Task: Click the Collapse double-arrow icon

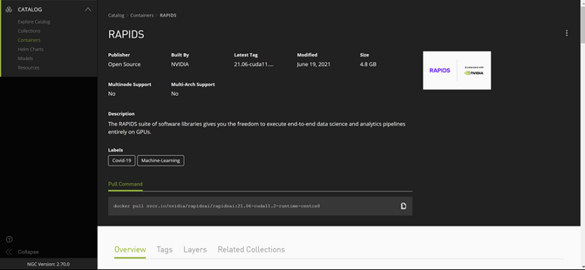Action: tap(10, 252)
